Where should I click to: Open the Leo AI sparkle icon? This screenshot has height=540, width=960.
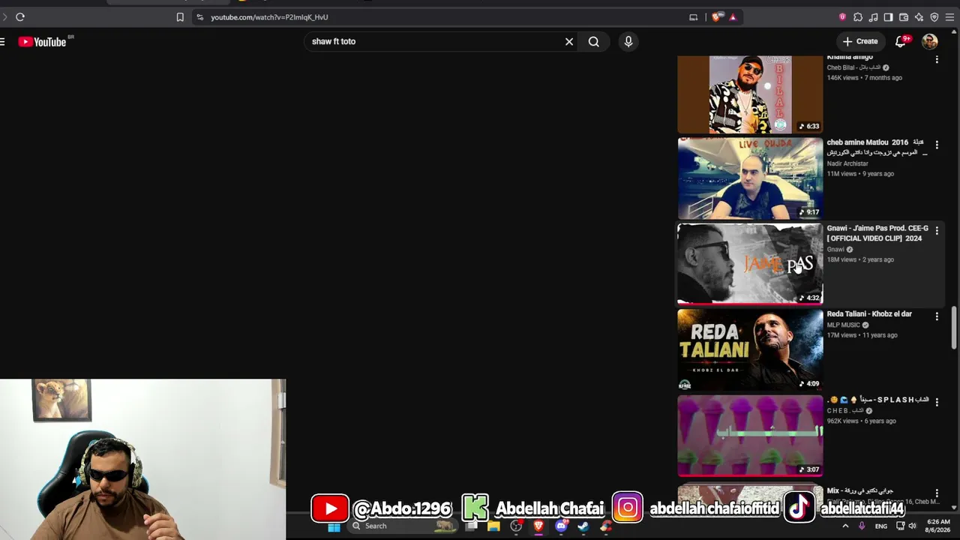click(919, 17)
